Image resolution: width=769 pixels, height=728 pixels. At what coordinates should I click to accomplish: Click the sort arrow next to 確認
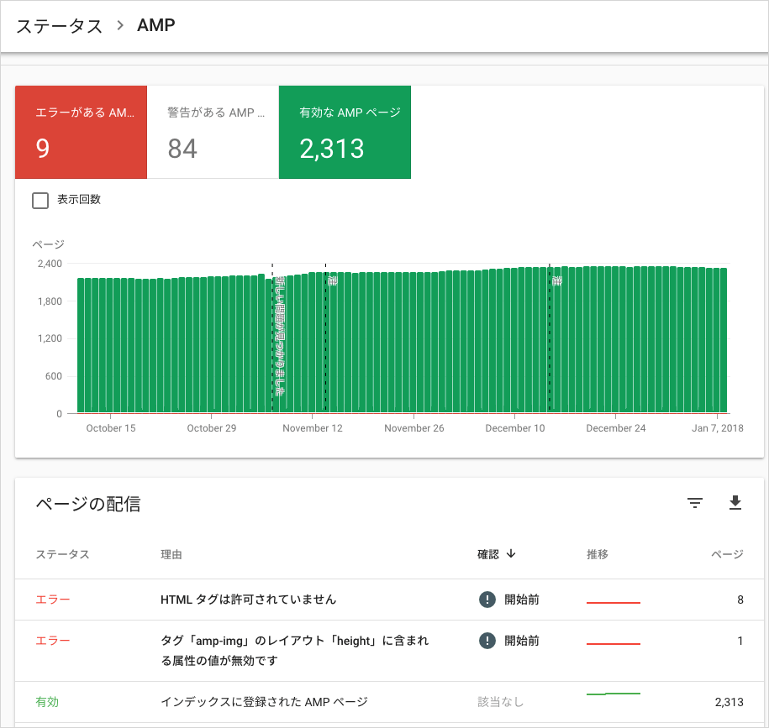click(x=511, y=553)
